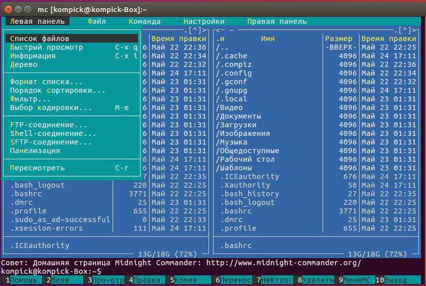Open the Правая панель menu

pyautogui.click(x=277, y=21)
